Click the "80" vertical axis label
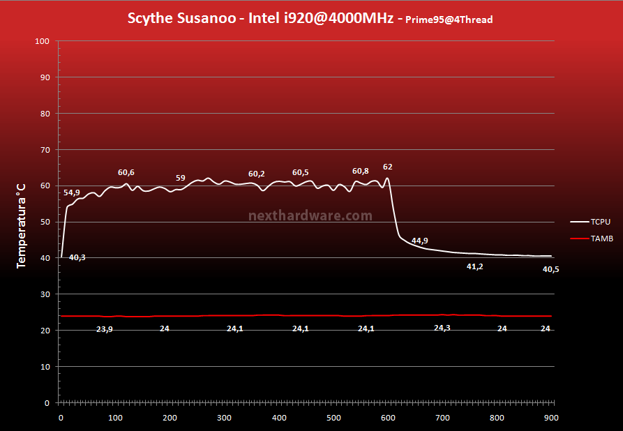Viewport: 623px width, 431px height. pos(45,114)
